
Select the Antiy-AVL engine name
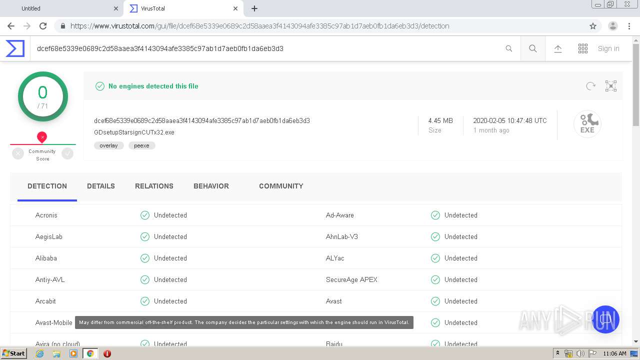tap(50, 279)
